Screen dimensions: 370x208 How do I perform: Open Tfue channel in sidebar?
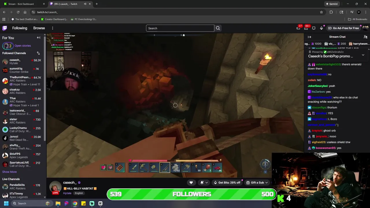[x=22, y=102]
